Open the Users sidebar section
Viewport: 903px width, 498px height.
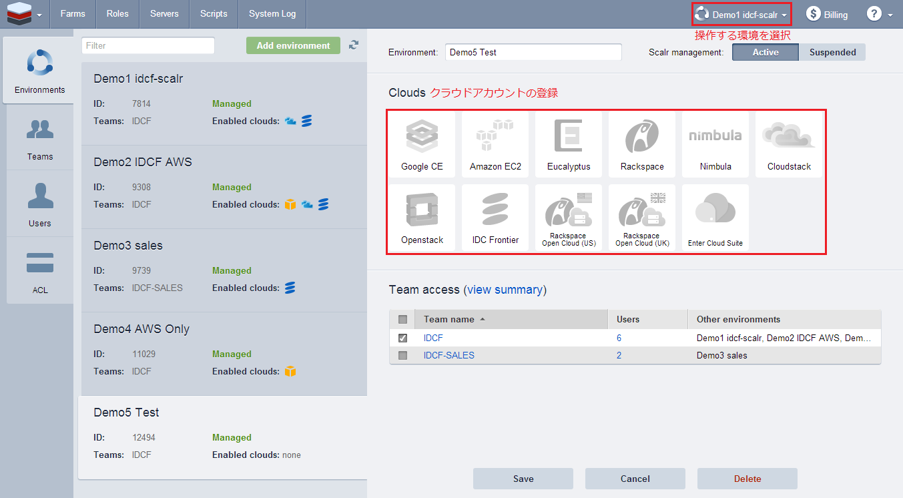pyautogui.click(x=40, y=204)
